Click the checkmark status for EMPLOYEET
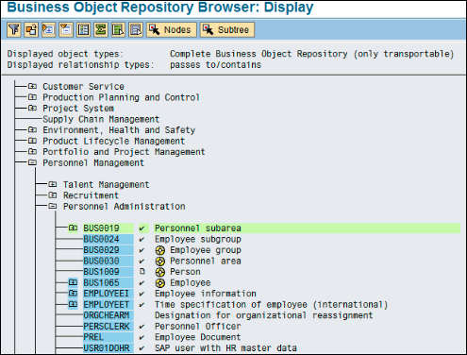 142,305
